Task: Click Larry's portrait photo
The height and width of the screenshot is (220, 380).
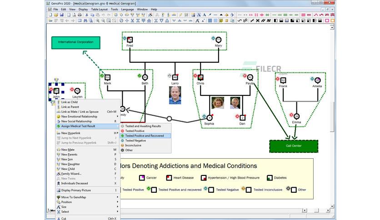Action: (x=175, y=95)
